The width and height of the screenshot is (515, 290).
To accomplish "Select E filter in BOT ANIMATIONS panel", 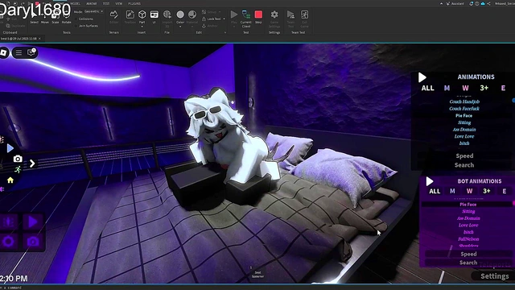I will point(505,191).
